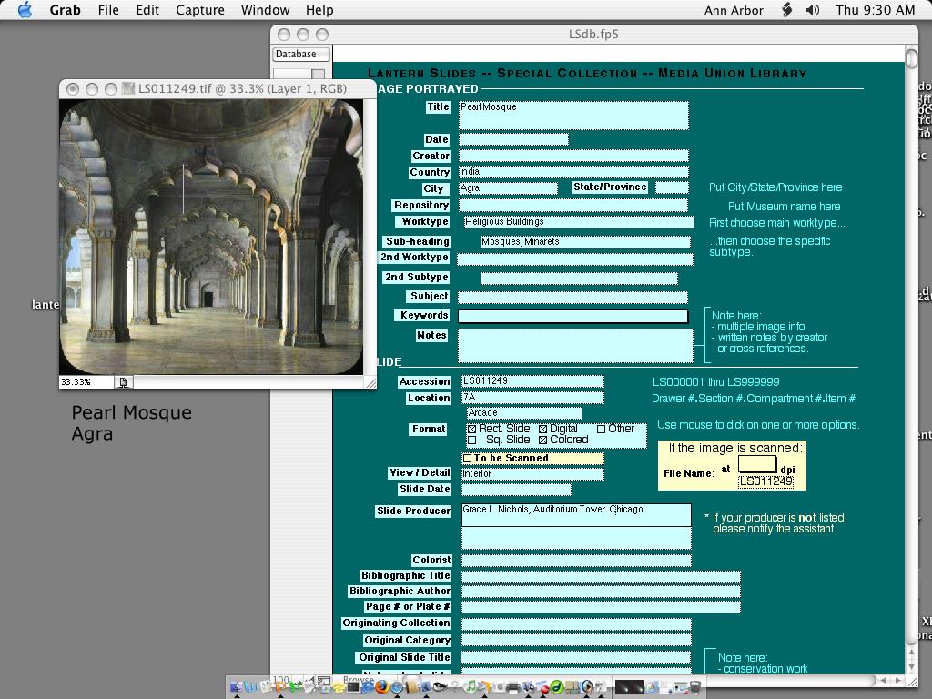Open the Ann Arbor user menu
Screen dimensions: 932x699
point(734,10)
